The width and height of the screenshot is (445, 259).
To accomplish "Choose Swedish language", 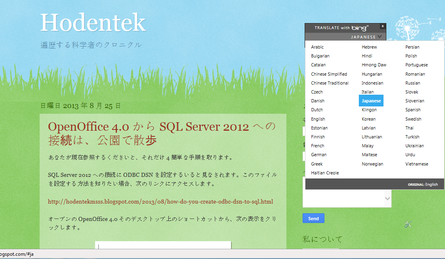I will (413, 119).
